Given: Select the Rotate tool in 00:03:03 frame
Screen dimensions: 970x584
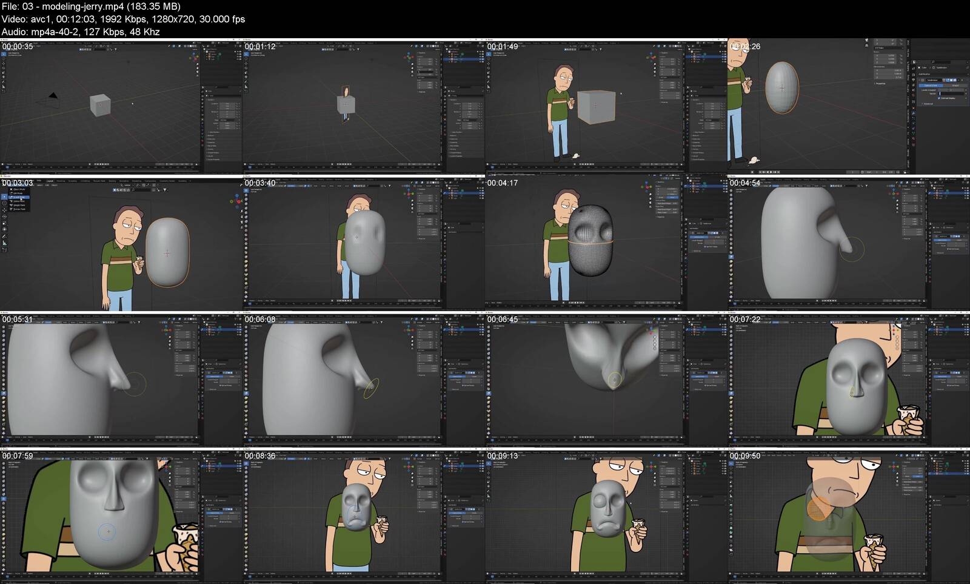Looking at the screenshot, I should 4,216.
